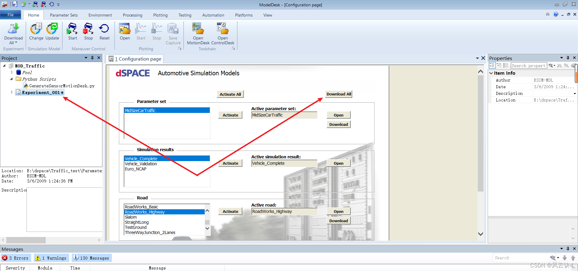Click the Save icon in quick access toolbar

(15, 4)
